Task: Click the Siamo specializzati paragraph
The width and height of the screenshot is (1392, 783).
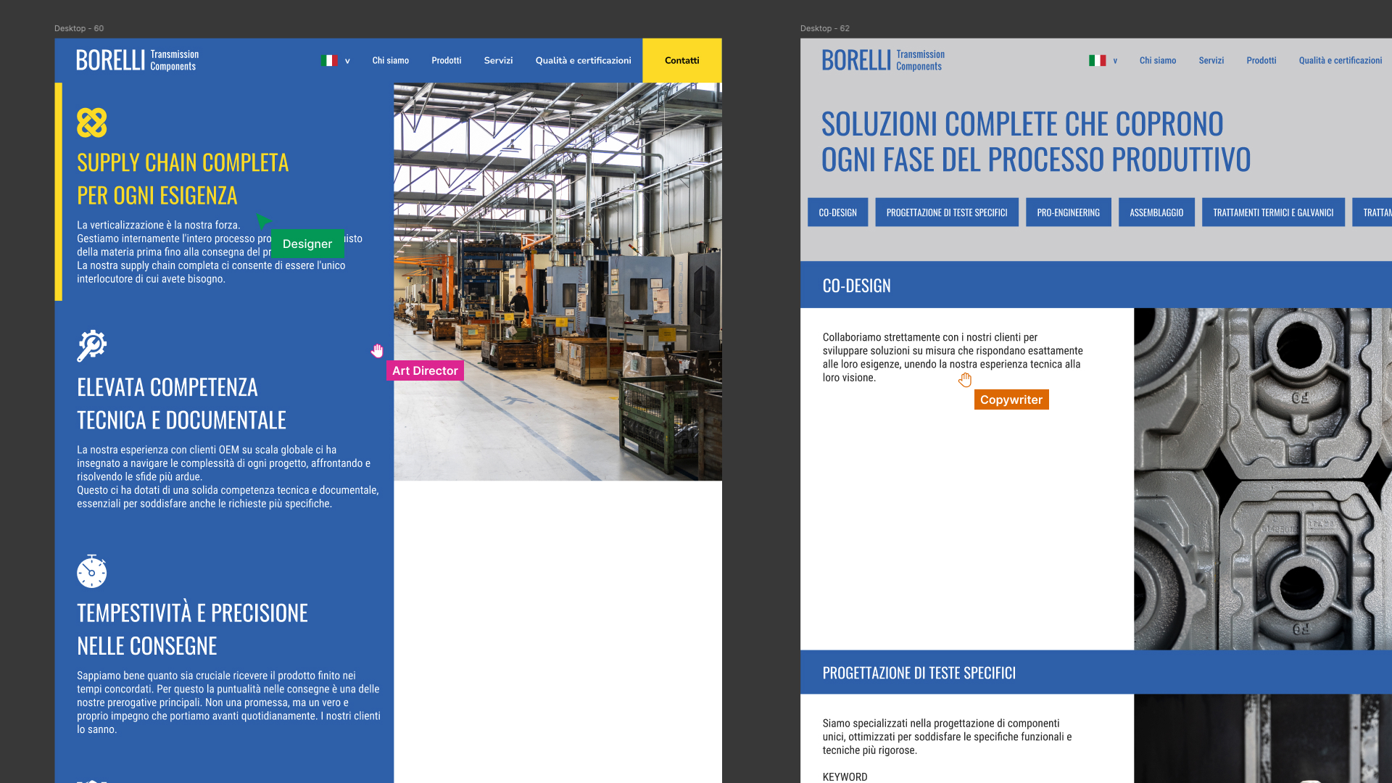Action: pyautogui.click(x=947, y=737)
